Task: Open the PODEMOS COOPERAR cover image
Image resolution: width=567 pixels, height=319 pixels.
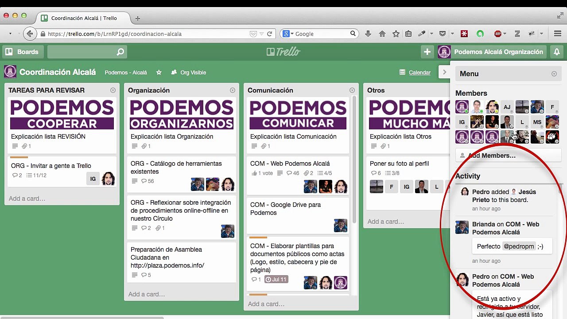Action: tap(62, 114)
